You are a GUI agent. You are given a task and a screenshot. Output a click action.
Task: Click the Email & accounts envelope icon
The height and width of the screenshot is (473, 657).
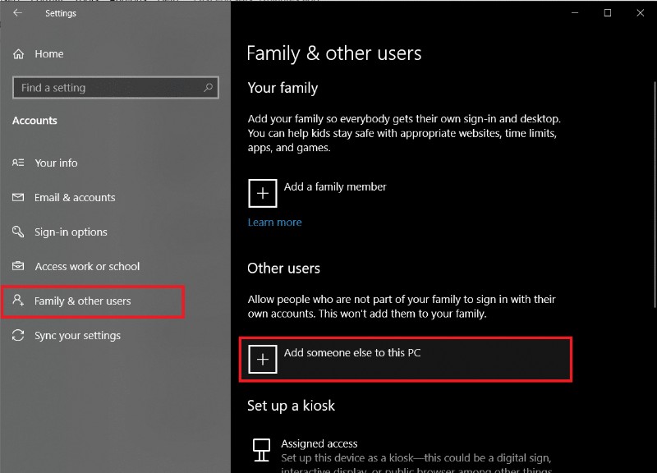pyautogui.click(x=18, y=197)
